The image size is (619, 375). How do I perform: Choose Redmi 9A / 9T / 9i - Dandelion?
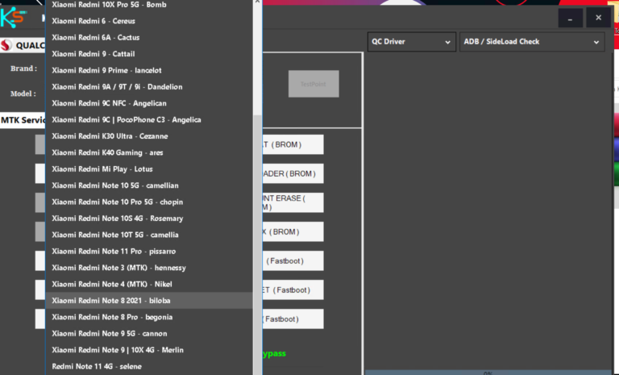pos(149,87)
